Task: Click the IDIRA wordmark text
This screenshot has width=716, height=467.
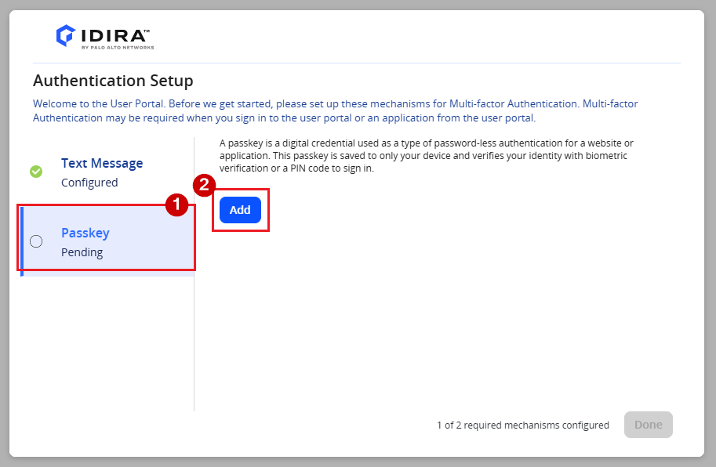Action: pyautogui.click(x=115, y=35)
